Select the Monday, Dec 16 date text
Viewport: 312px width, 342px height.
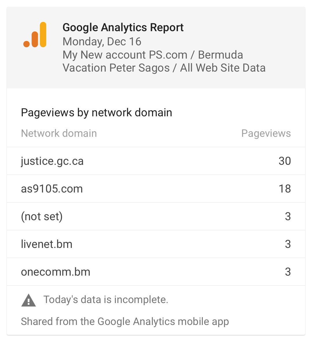click(x=102, y=42)
